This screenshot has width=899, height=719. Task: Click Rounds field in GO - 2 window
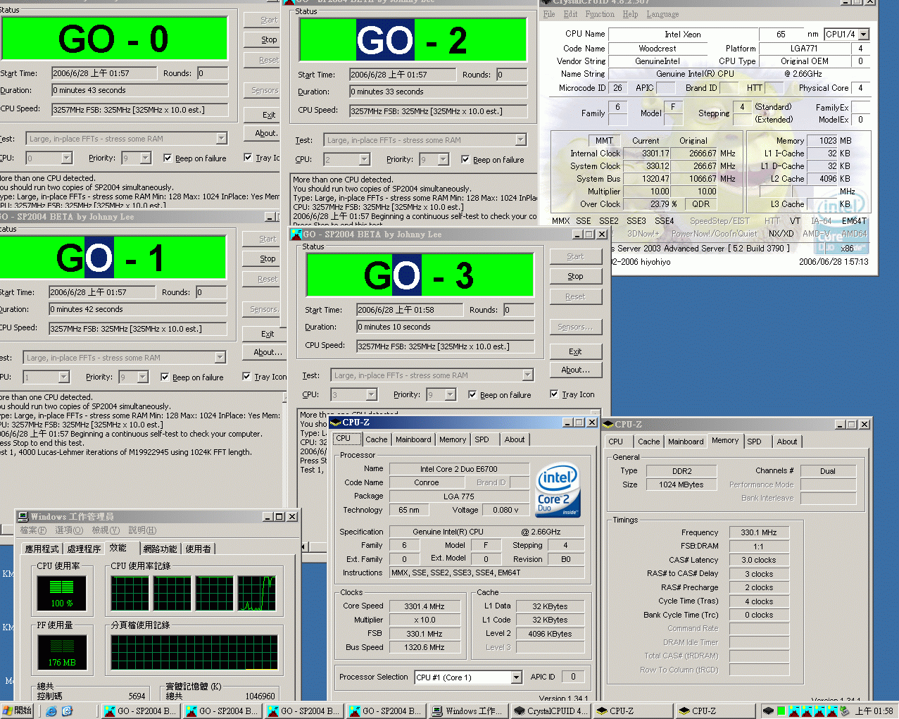pos(512,75)
